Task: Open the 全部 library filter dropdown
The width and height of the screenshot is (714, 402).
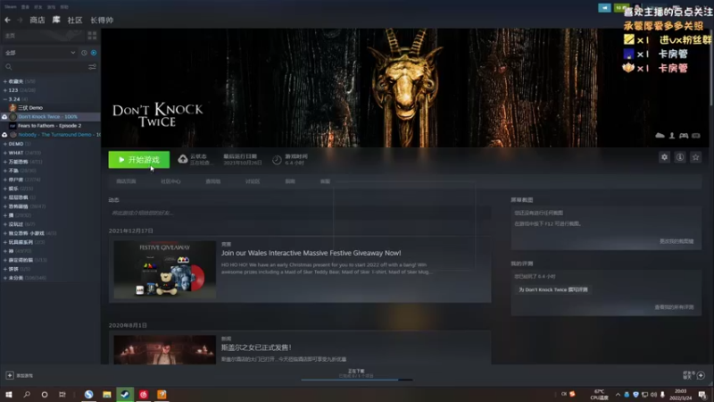Action: tap(40, 53)
